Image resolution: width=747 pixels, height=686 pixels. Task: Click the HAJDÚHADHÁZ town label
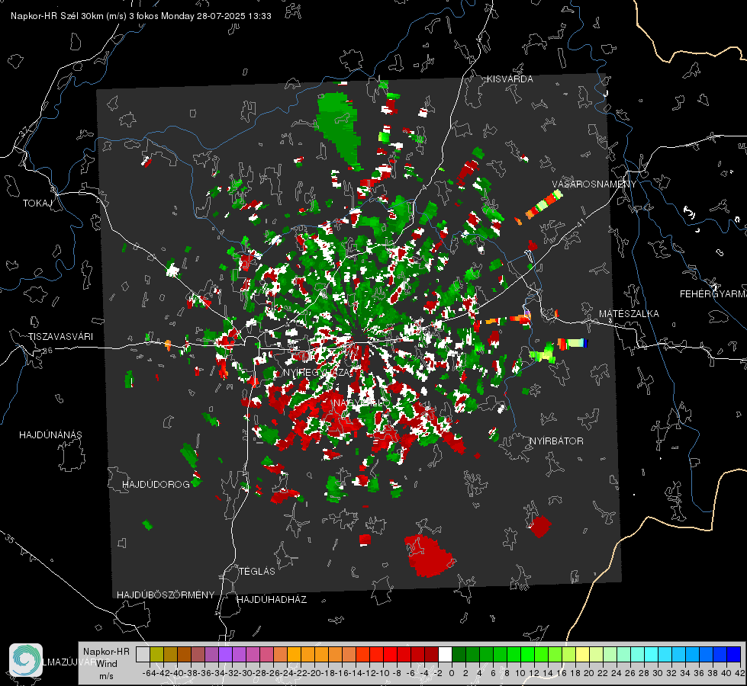coord(272,599)
